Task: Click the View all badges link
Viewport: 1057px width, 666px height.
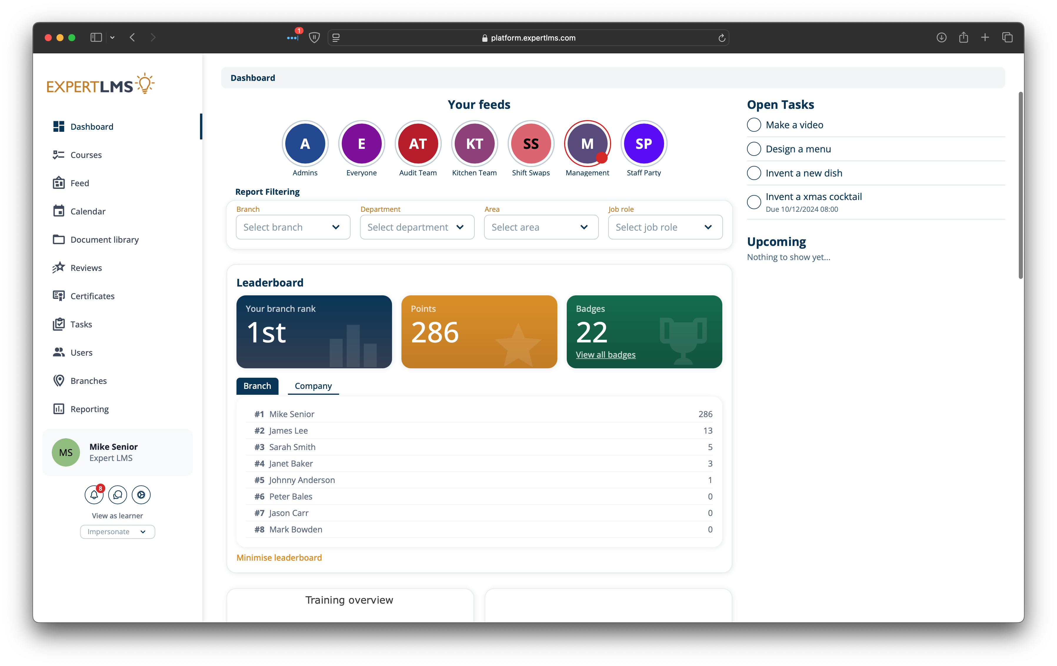Action: [x=605, y=354]
